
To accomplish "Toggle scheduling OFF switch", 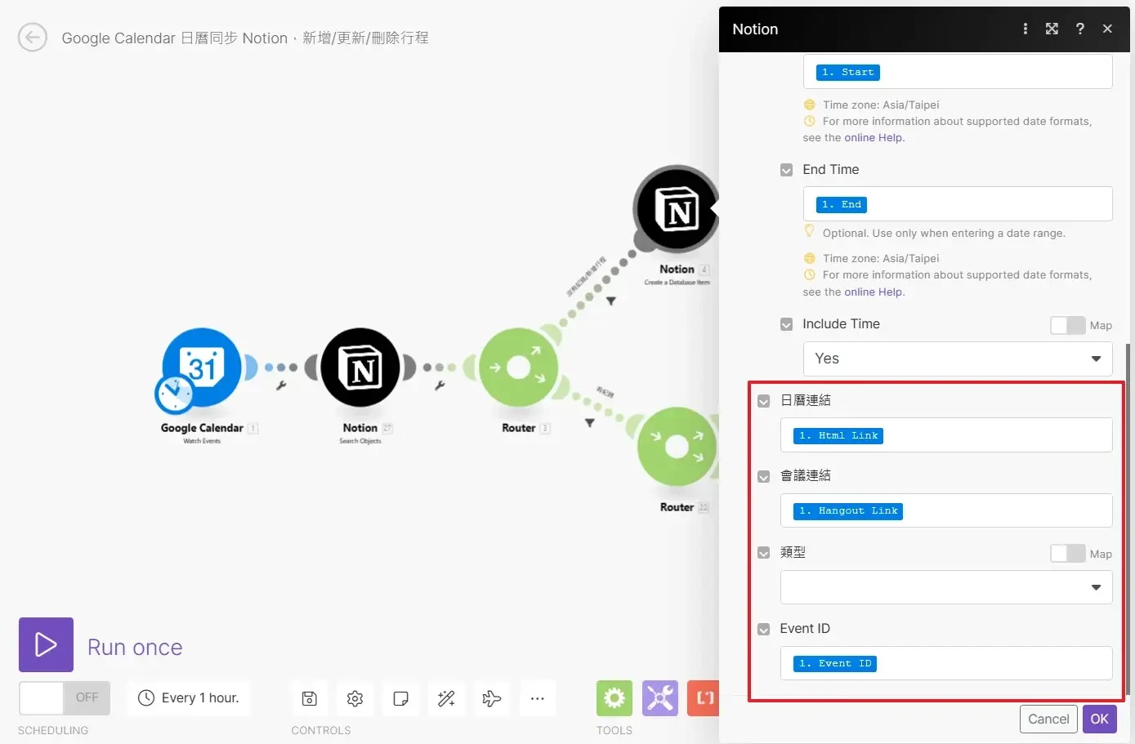I will 65,698.
